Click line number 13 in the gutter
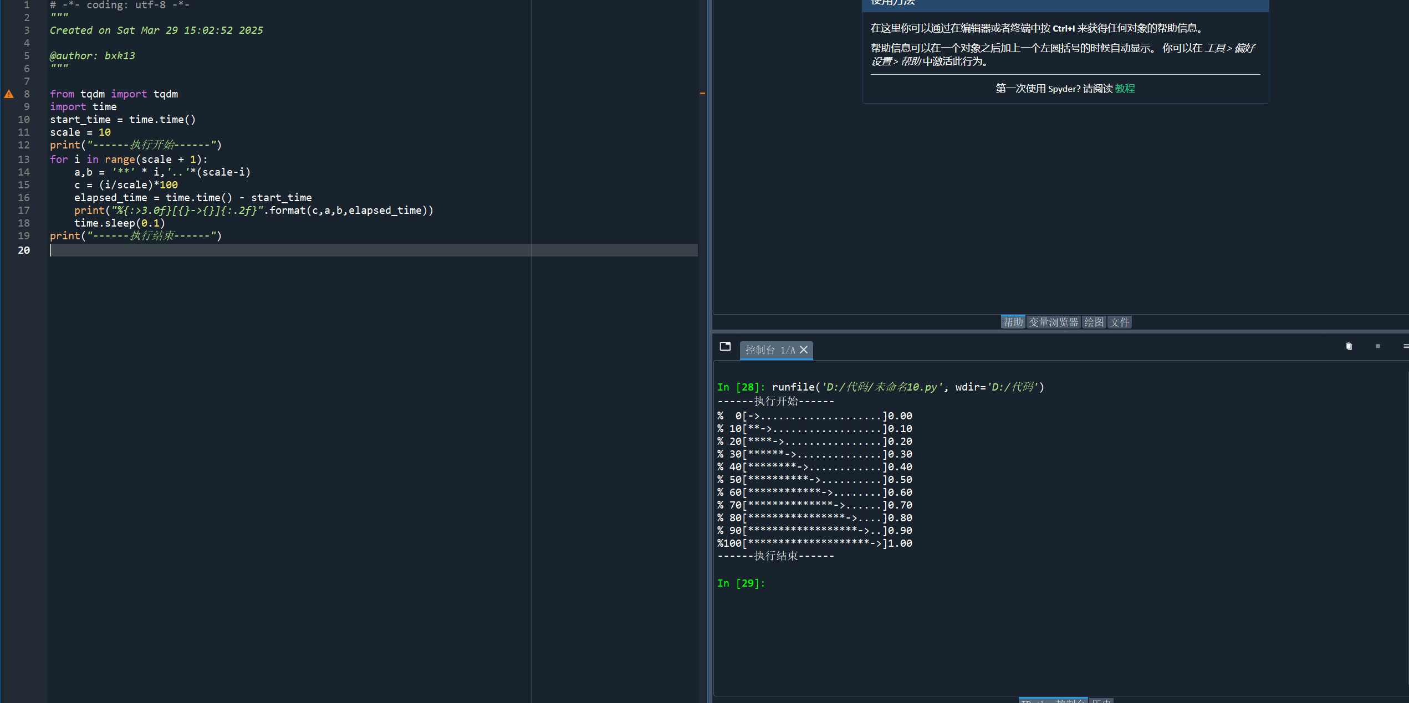Viewport: 1409px width, 703px height. coord(24,160)
